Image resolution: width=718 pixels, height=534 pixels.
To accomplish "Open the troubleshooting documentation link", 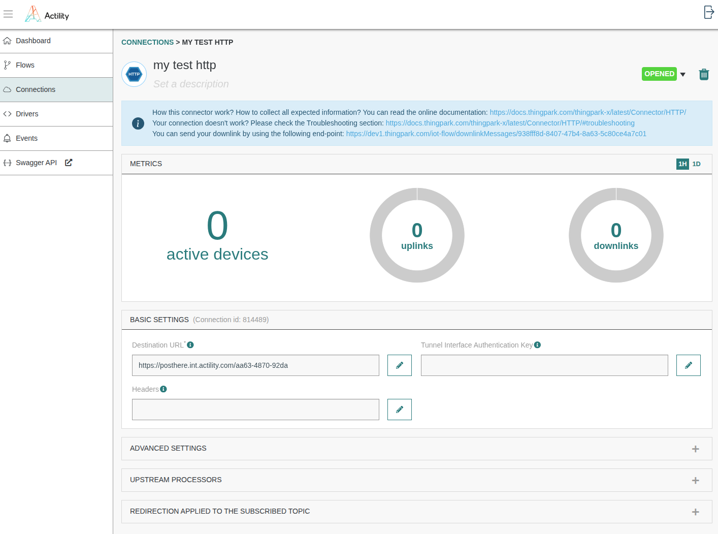I will tap(510, 123).
